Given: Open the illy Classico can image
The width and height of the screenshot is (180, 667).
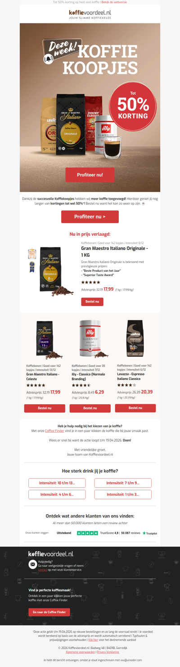Looking at the screenshot, I should click(x=90, y=339).
